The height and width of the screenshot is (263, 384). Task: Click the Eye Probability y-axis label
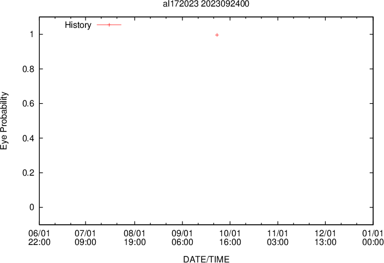coord(5,121)
